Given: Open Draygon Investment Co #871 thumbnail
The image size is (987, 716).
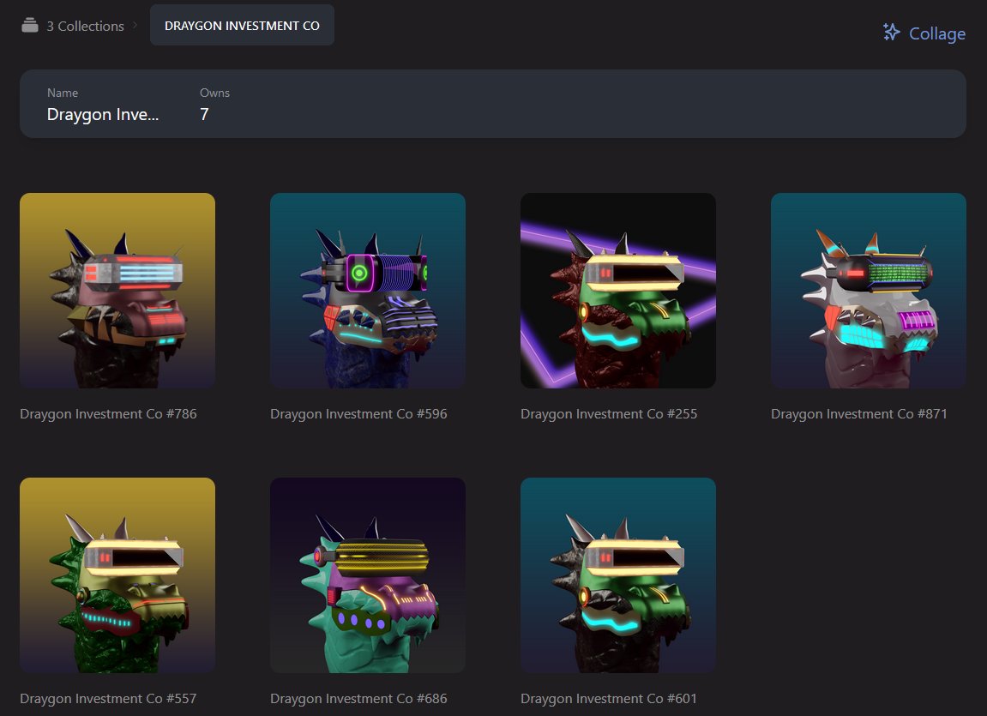Looking at the screenshot, I should (869, 291).
